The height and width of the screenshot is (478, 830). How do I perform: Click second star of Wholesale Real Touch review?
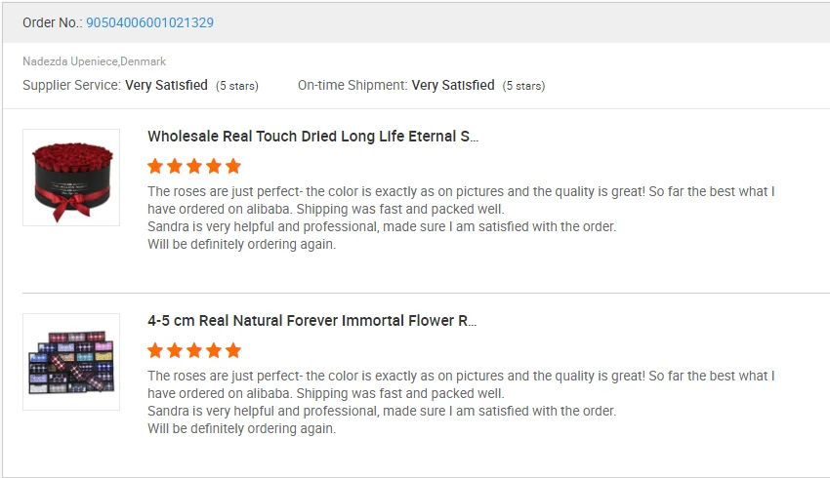click(175, 166)
